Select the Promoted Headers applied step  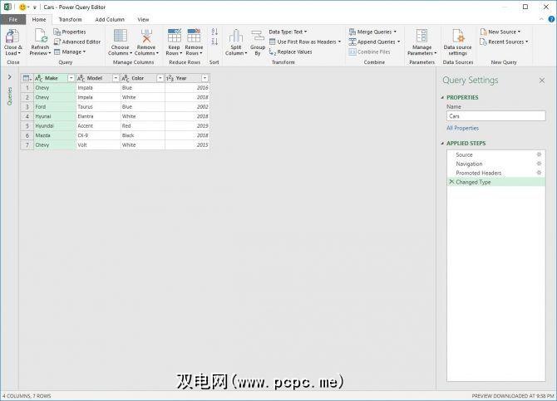(x=478, y=173)
